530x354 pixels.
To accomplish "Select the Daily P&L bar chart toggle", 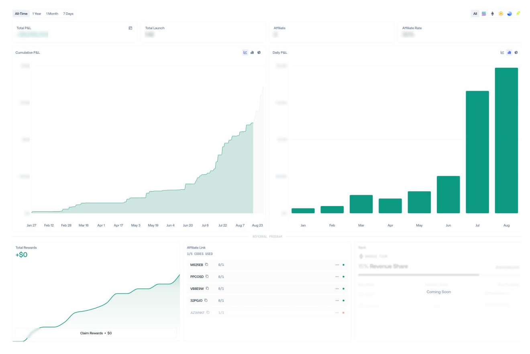I will [509, 53].
